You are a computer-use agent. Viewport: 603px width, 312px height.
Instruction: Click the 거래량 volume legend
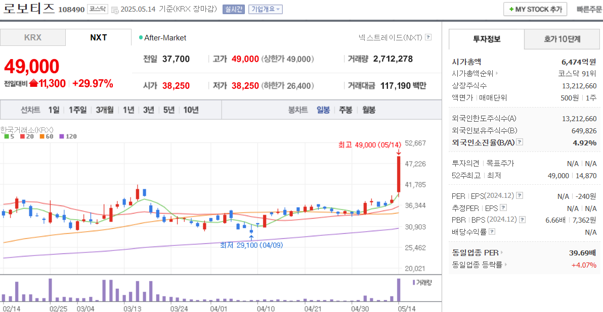[x=422, y=282]
